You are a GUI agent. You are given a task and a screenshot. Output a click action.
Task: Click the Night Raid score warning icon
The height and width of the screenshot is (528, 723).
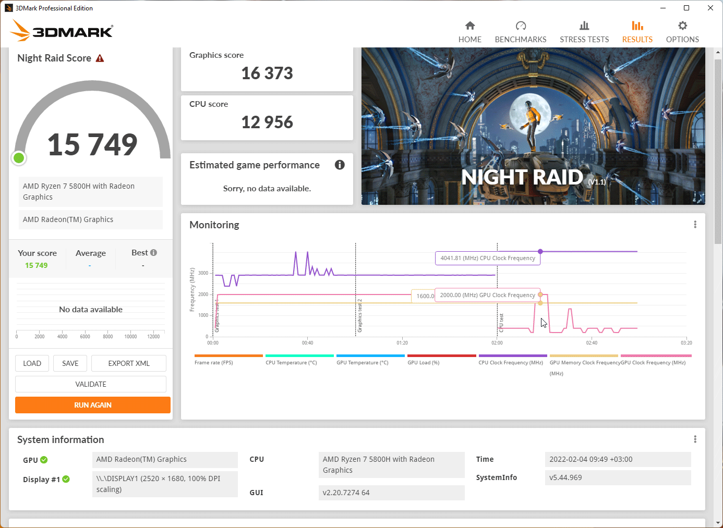tap(100, 58)
